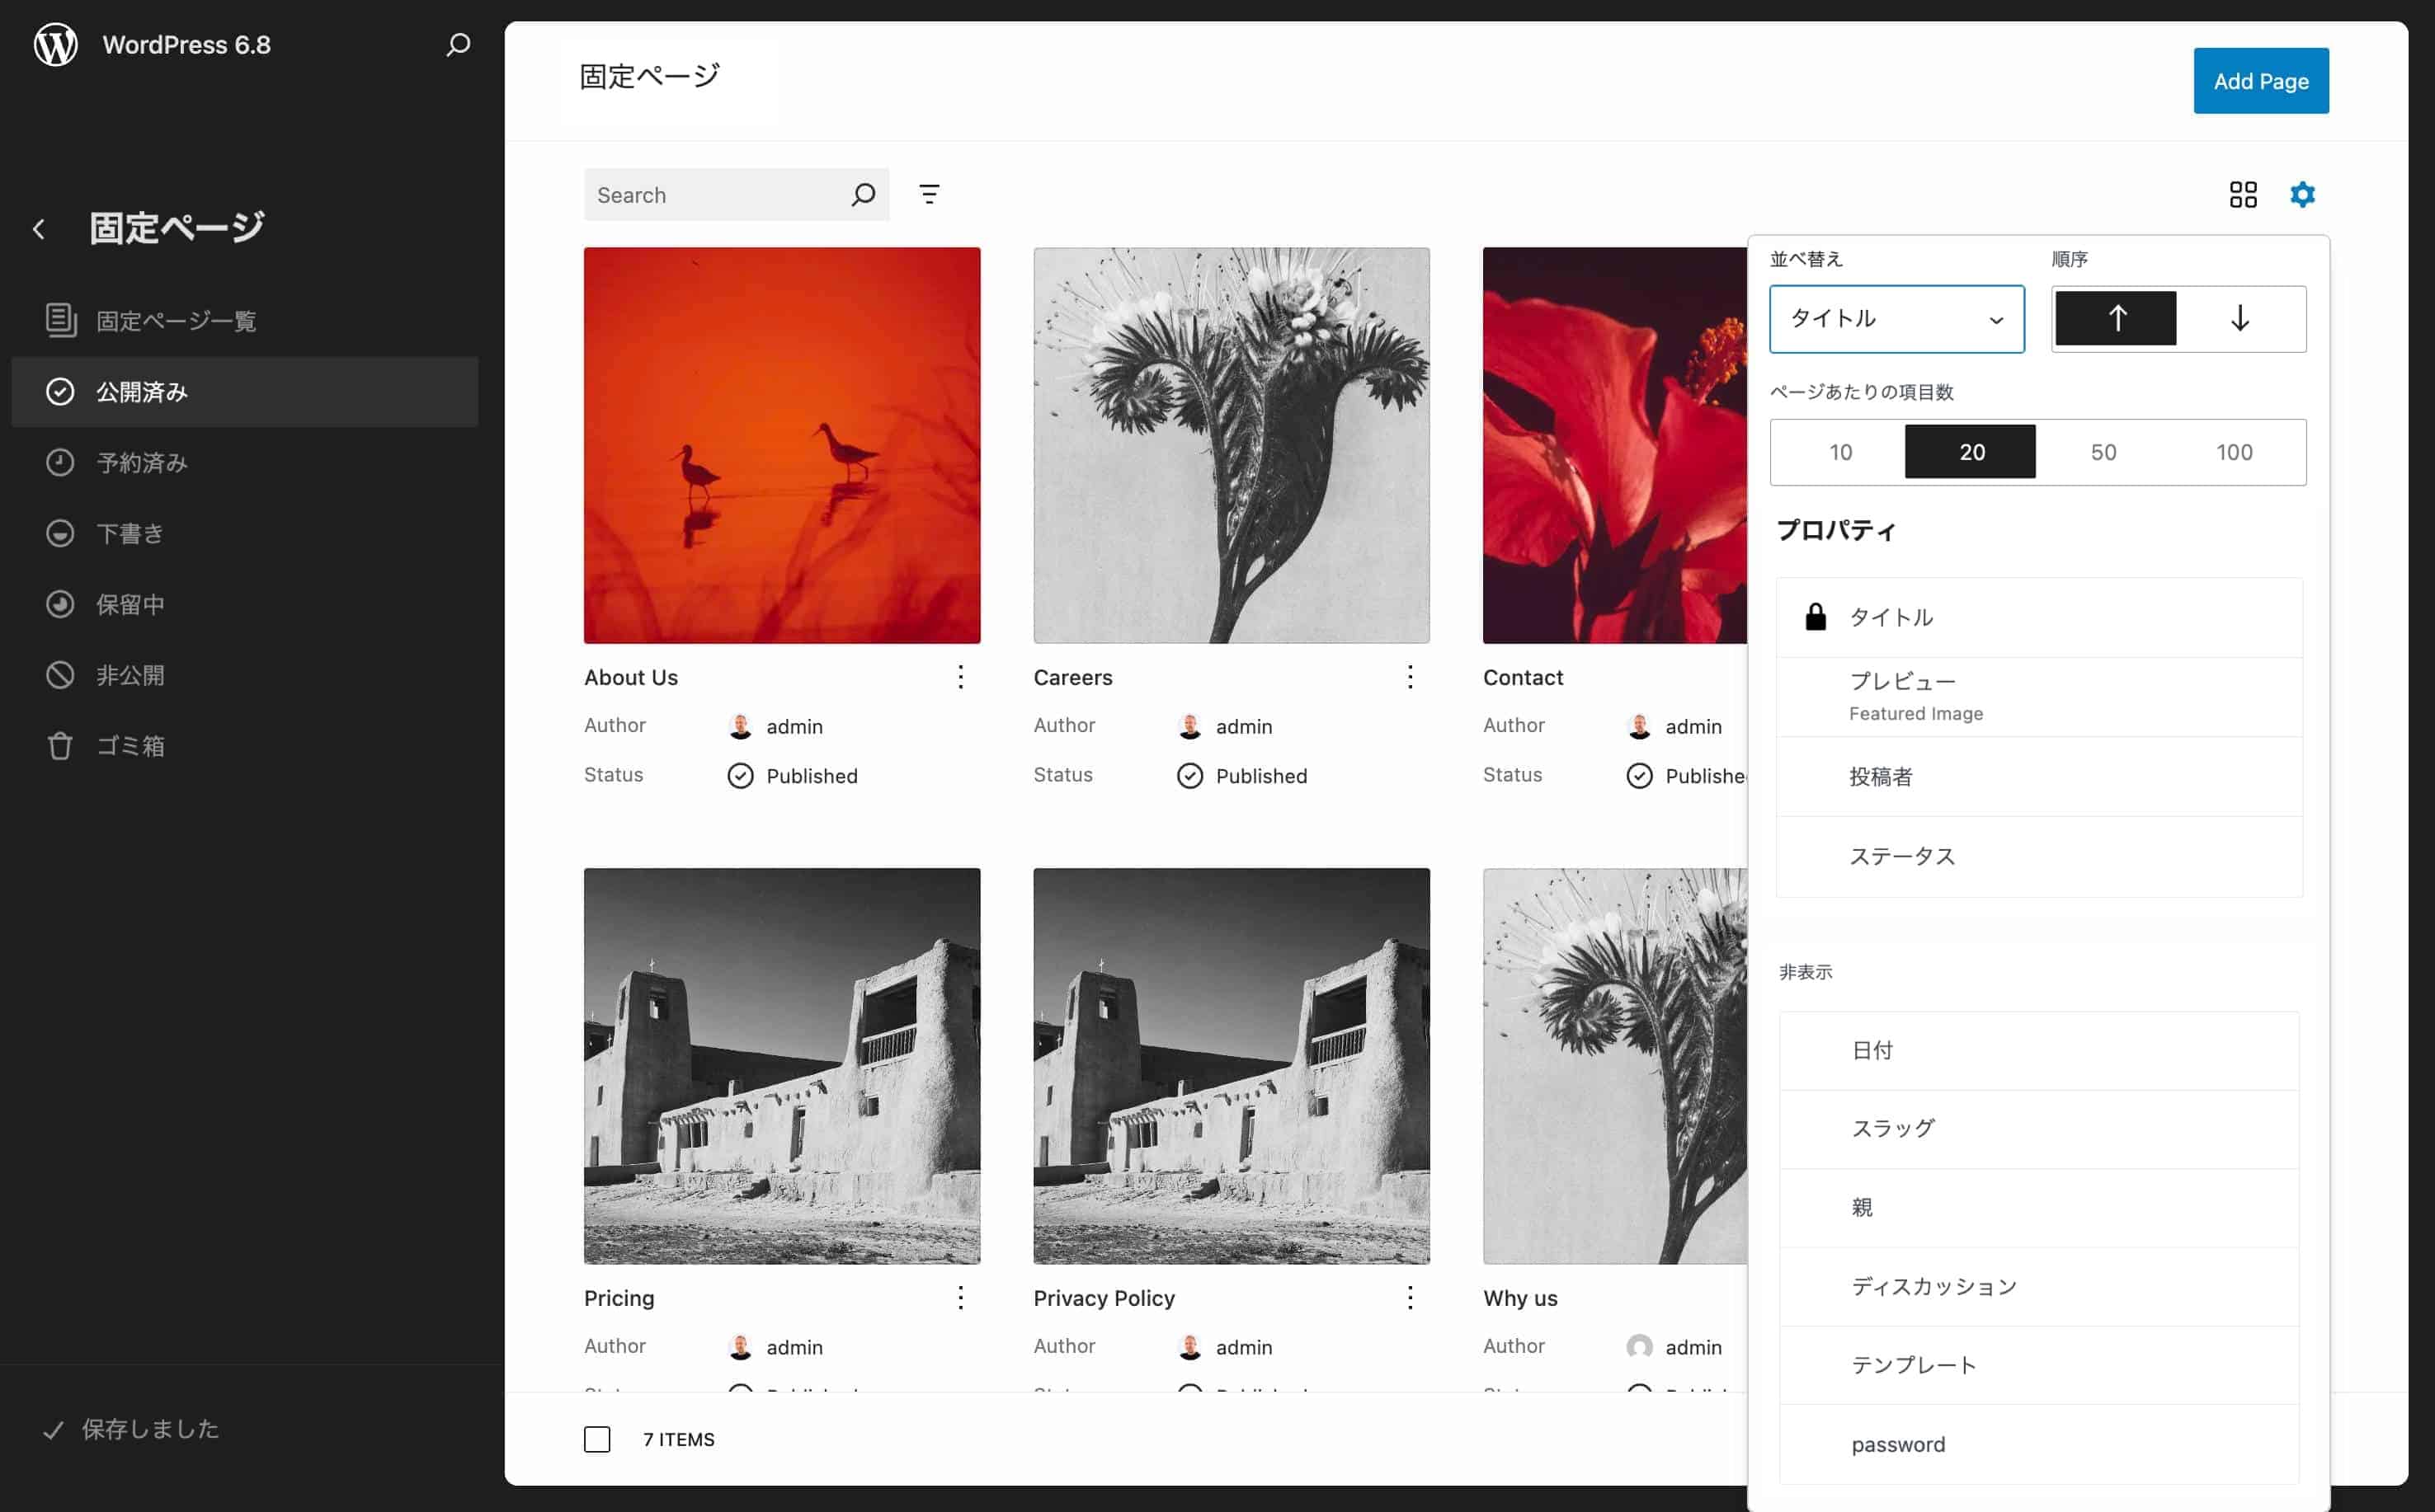Select 予約済み in the sidebar
This screenshot has width=2435, height=1512.
(x=140, y=462)
